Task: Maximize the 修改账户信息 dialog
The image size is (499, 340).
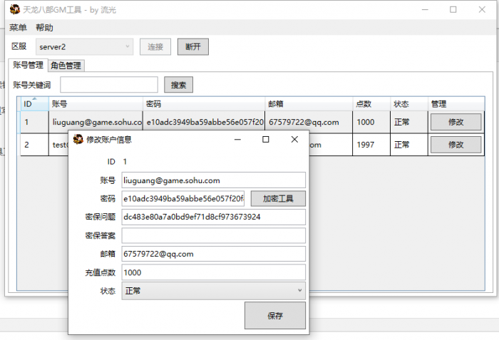Action: pyautogui.click(x=265, y=140)
